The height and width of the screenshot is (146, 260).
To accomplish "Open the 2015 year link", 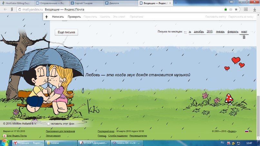I will pyautogui.click(x=210, y=32).
